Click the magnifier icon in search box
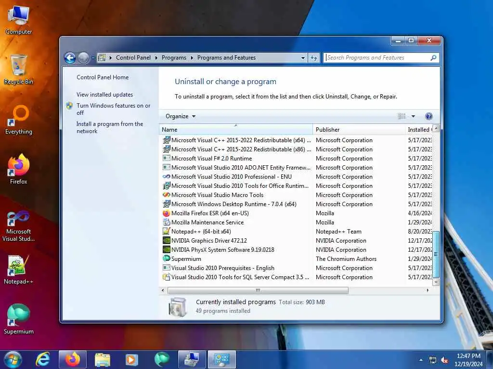Screen dimensions: 493x369 click(x=433, y=58)
